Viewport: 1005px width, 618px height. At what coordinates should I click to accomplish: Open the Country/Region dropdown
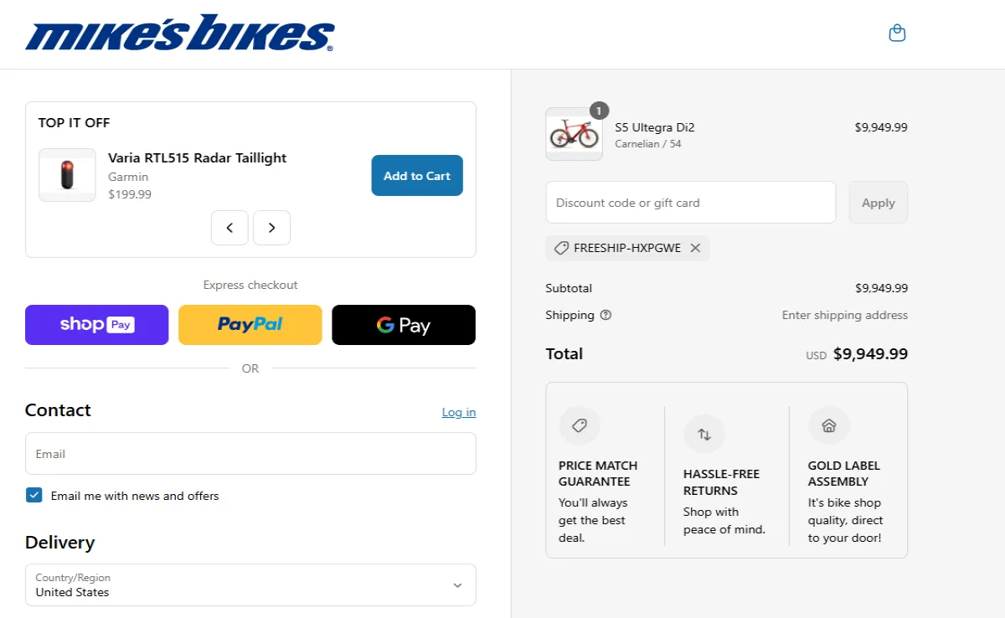point(250,585)
